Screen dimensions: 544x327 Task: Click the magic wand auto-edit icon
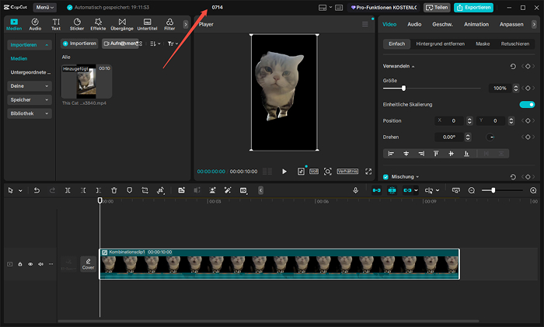pos(228,190)
